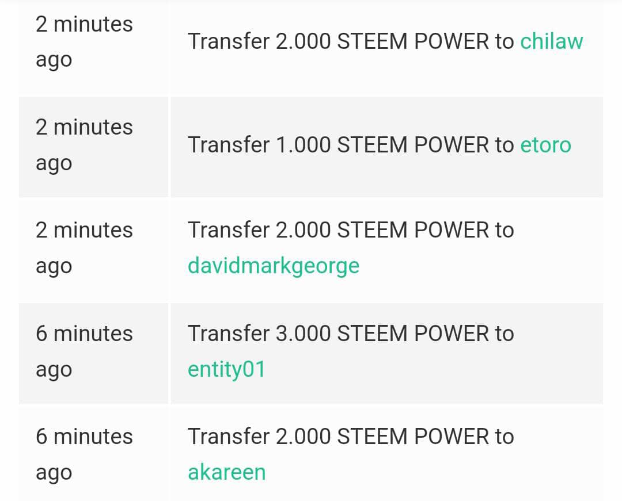The height and width of the screenshot is (501, 622).
Task: Click the 2.000 amount in the davidmarkgeorge transfer
Action: pos(303,230)
